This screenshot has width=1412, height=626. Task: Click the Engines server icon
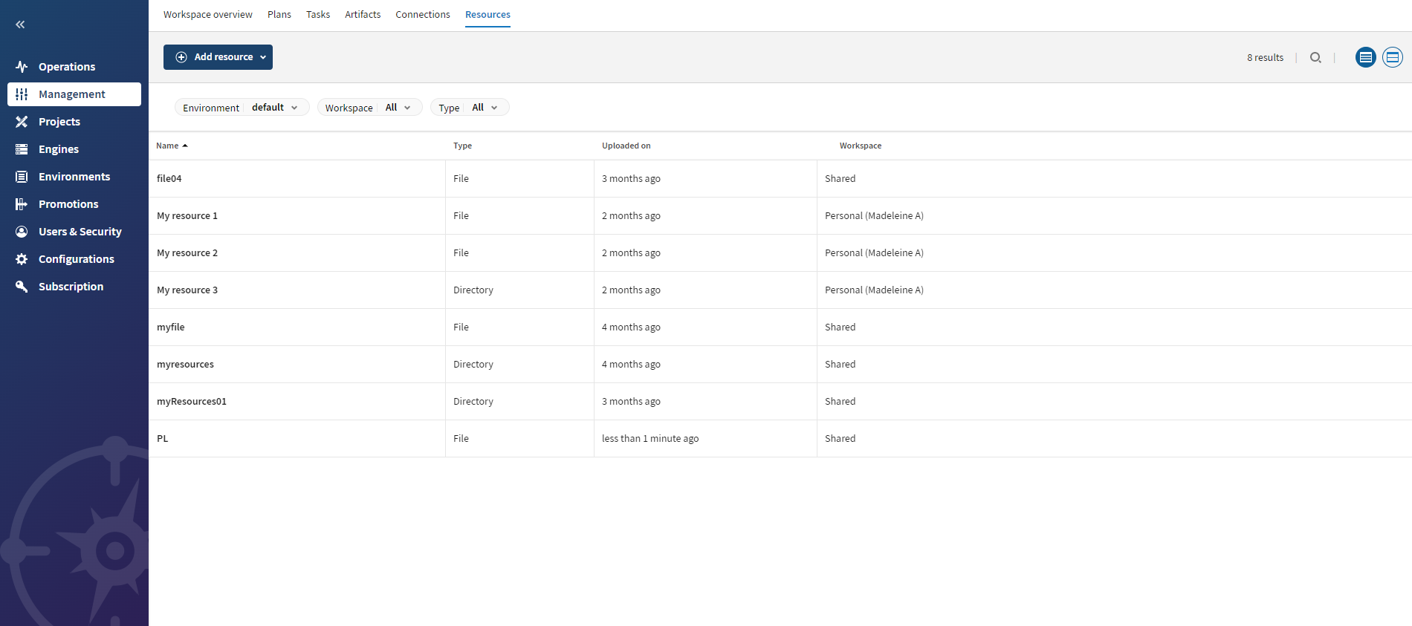[x=22, y=149]
